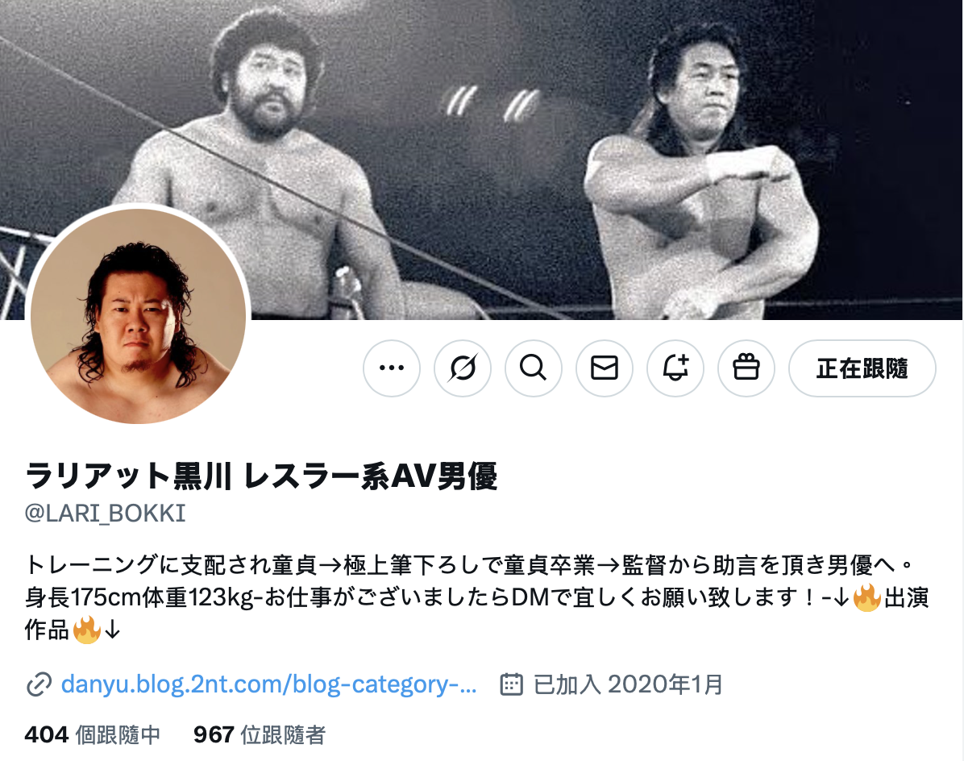Open the circular profile avatar photo
This screenshot has width=964, height=761.
click(x=139, y=316)
